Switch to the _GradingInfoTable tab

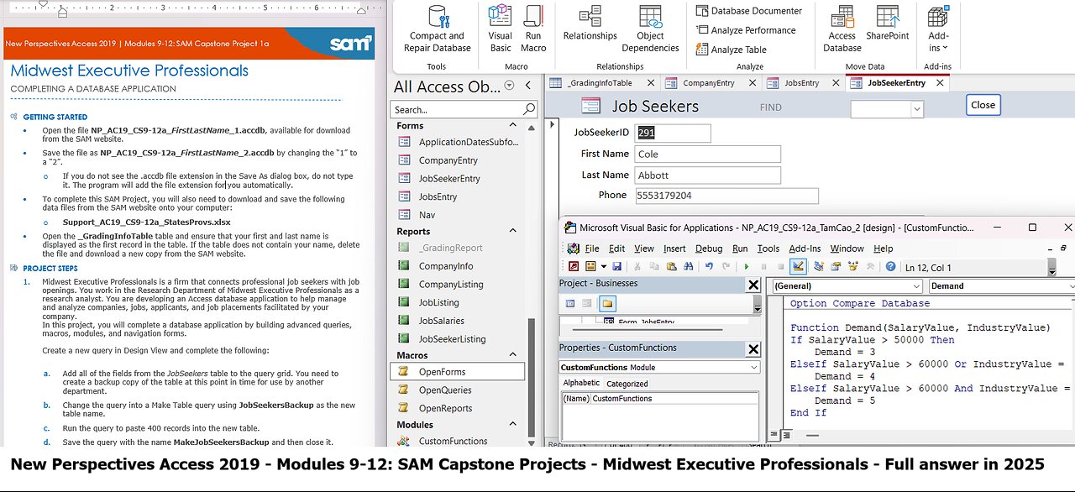(x=600, y=83)
